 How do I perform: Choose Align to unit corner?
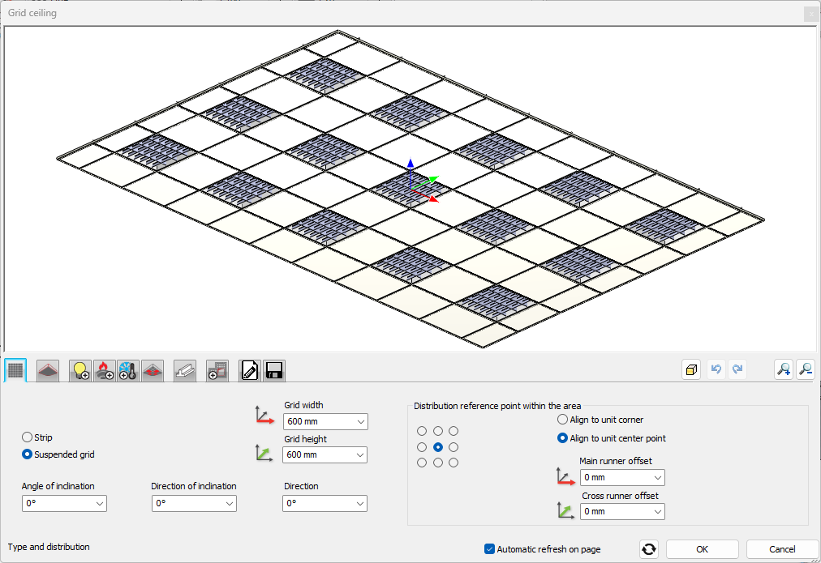(x=563, y=420)
